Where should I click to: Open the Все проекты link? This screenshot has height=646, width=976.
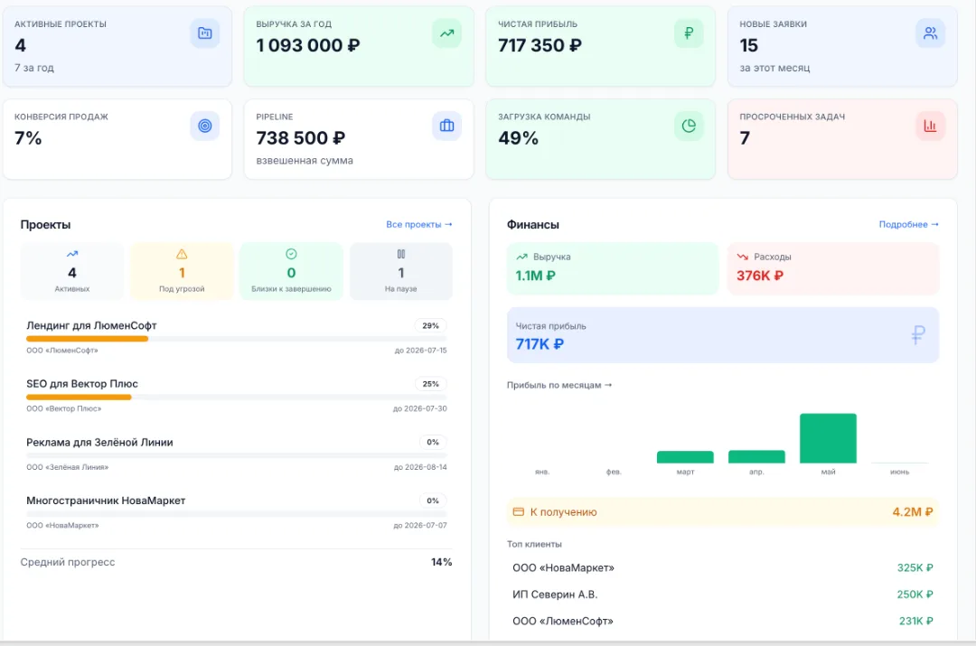point(419,225)
